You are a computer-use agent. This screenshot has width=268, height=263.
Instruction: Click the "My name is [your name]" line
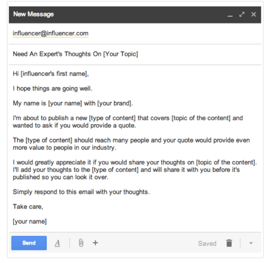(73, 103)
